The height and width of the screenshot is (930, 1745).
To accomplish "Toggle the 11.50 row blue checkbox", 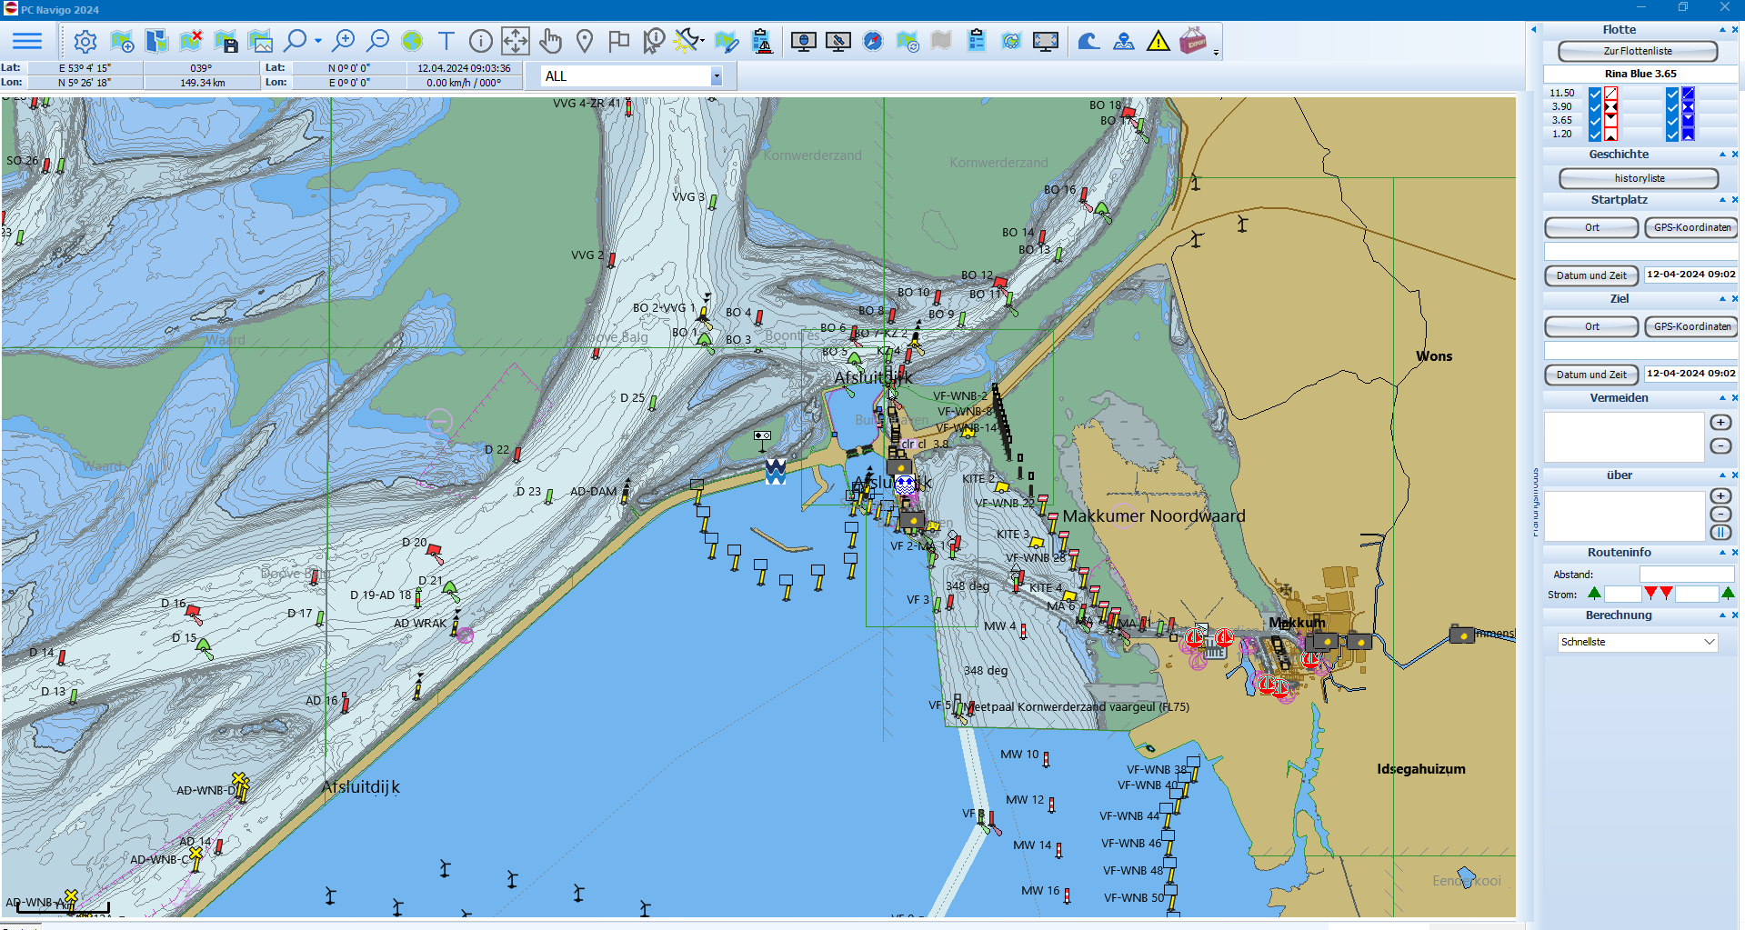I will click(1595, 94).
